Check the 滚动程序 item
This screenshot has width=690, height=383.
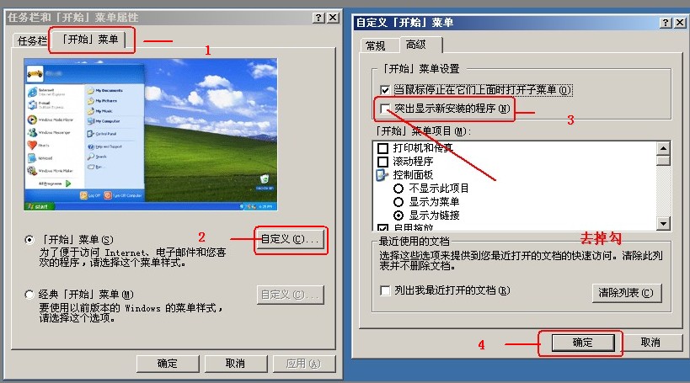[382, 162]
